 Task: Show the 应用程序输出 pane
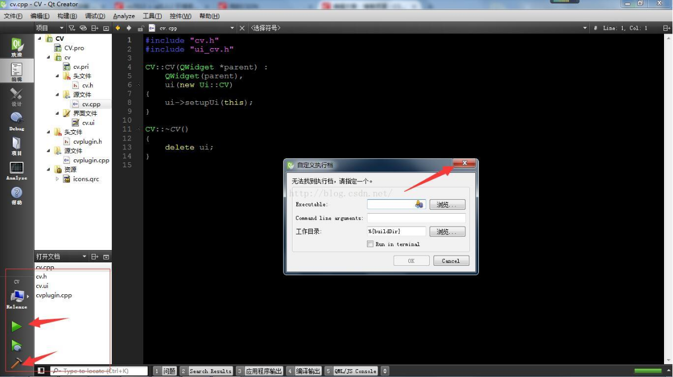(x=260, y=371)
